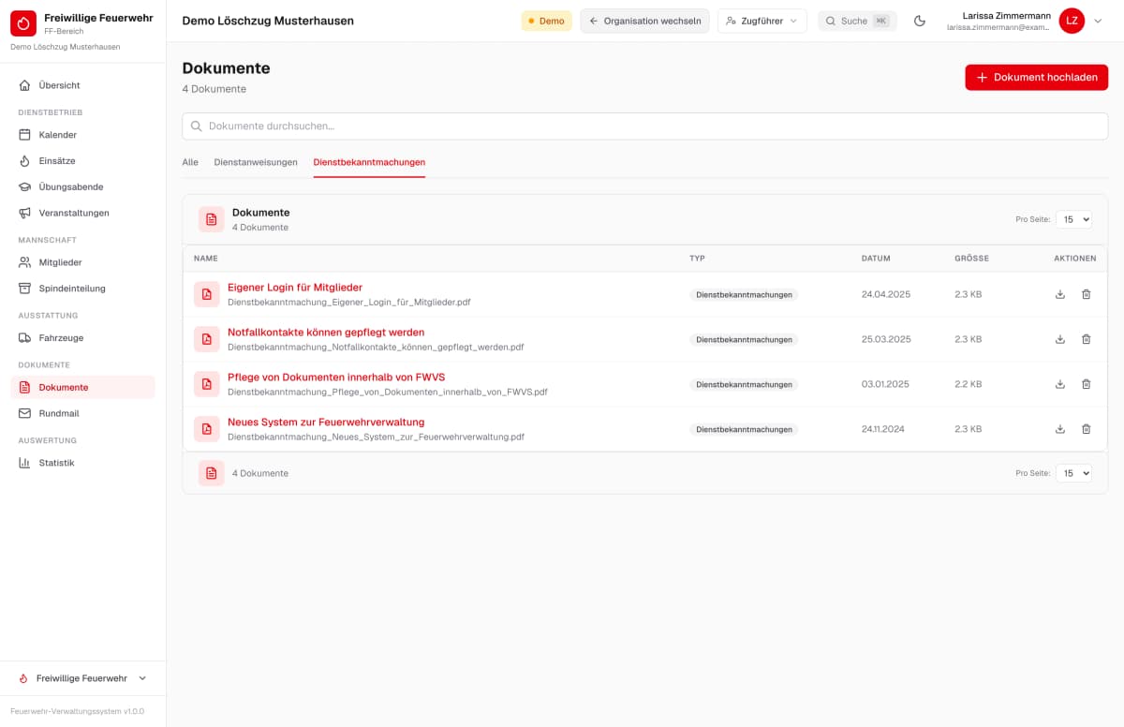Open Statistik in the sidebar

(83, 463)
